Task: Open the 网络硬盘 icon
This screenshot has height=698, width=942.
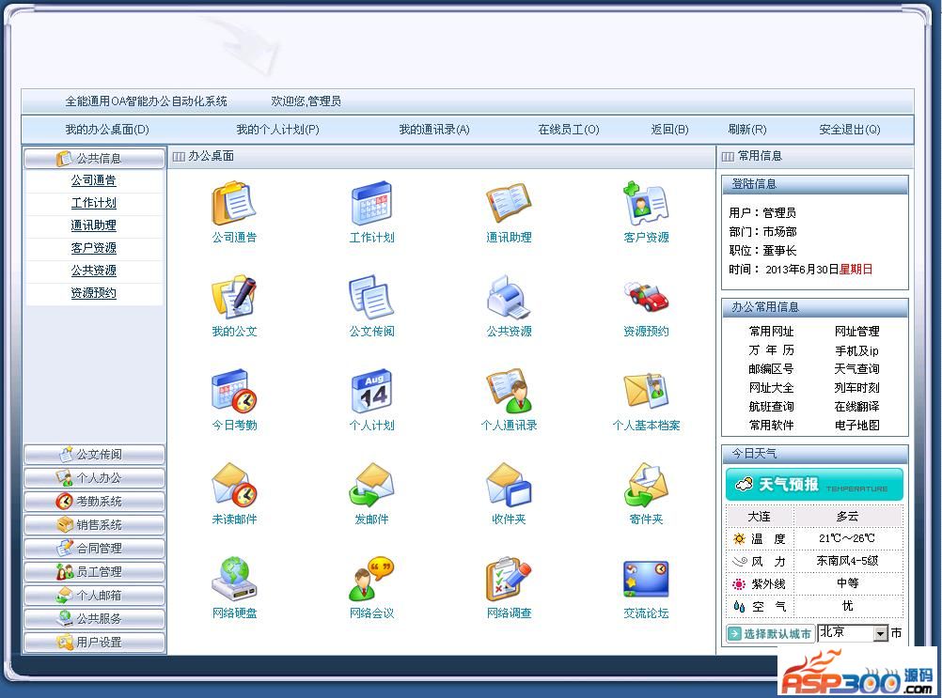Action: click(233, 580)
